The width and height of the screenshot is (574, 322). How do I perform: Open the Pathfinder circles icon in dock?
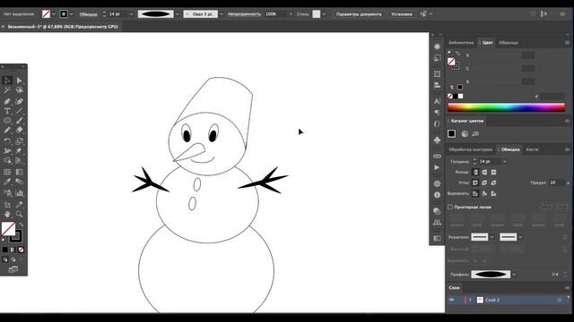point(437,211)
